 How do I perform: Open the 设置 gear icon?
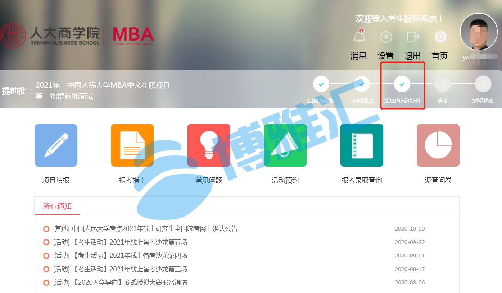[386, 37]
